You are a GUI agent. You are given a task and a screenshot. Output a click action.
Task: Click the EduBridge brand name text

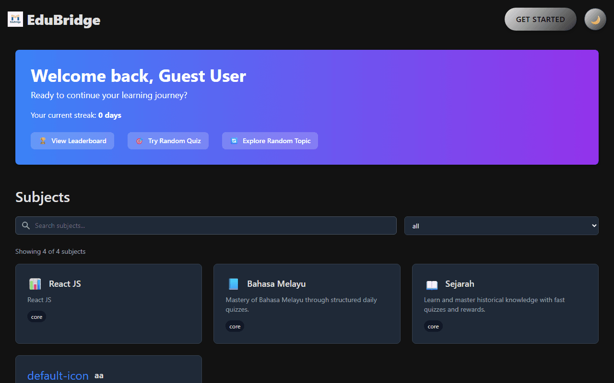(64, 20)
